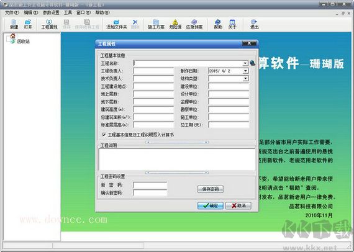354x252 pixels.
Task: Click the 勘察单位 input field
Action: point(229,109)
